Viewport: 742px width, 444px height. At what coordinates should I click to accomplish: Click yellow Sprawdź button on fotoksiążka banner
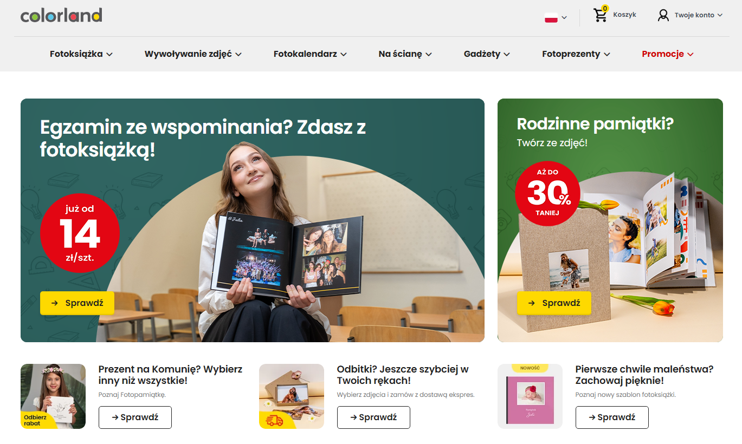[x=77, y=303]
